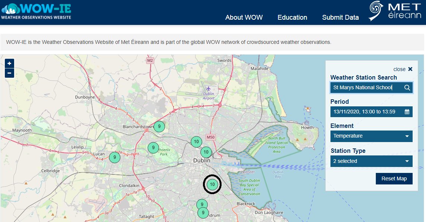
Task: Click the Howth label on map
Action: point(307,128)
